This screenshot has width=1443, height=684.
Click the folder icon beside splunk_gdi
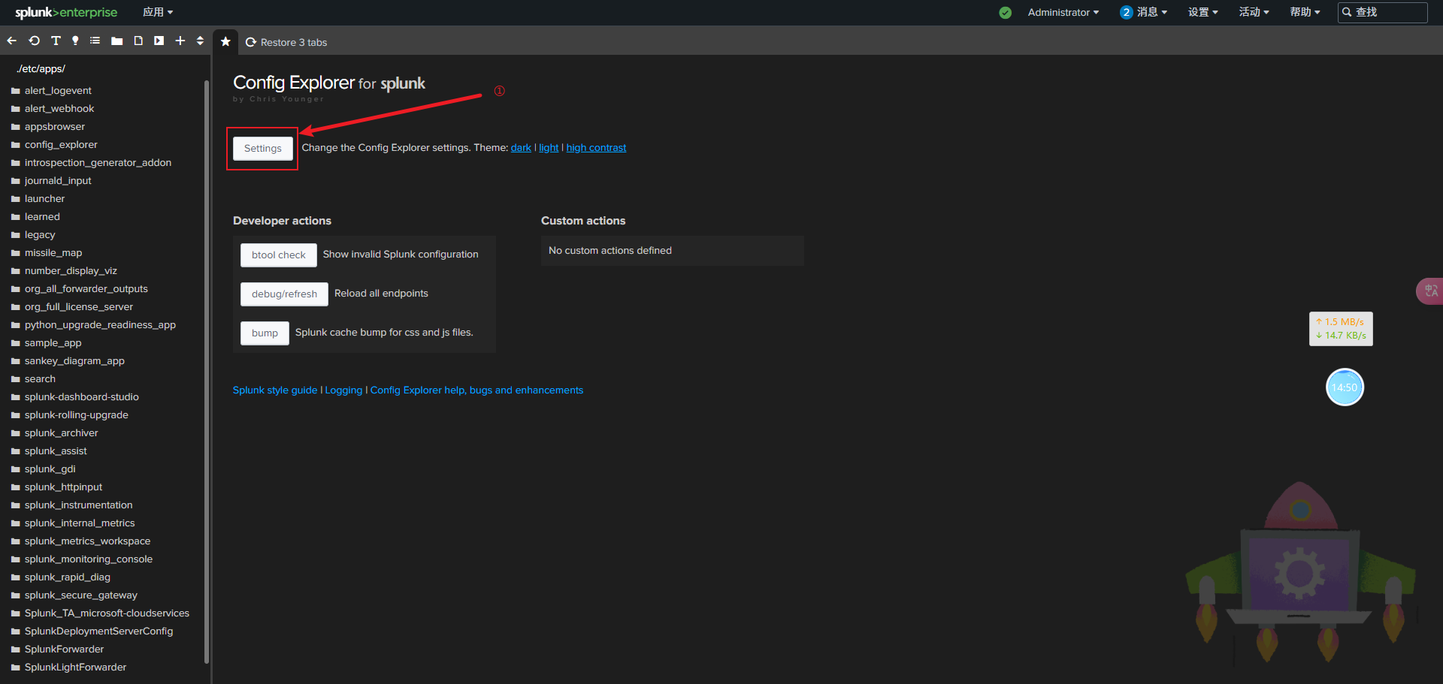(x=16, y=469)
